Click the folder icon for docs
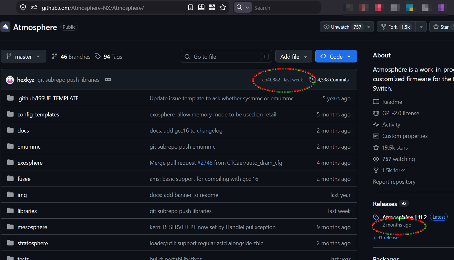This screenshot has width=454, height=260. click(10, 130)
